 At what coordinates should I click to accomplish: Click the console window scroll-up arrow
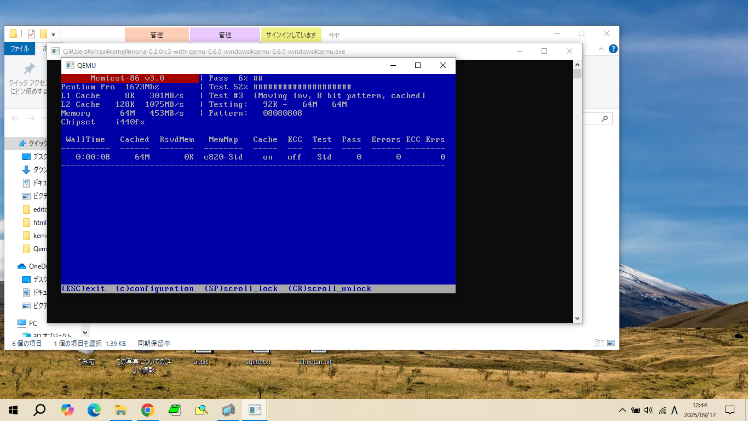pyautogui.click(x=577, y=64)
